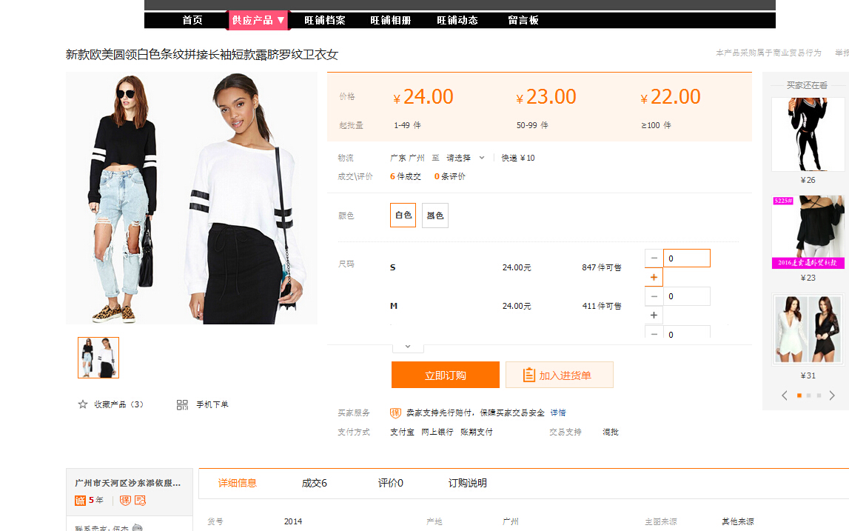The height and width of the screenshot is (531, 849).
Task: Open the 供应产品 dropdown menu
Action: 258,20
